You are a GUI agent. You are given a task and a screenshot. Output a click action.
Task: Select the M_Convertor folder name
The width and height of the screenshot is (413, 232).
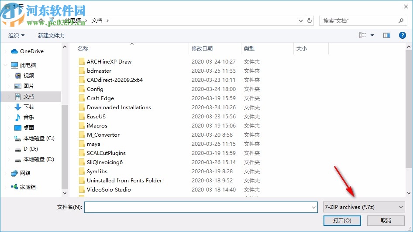coord(103,135)
